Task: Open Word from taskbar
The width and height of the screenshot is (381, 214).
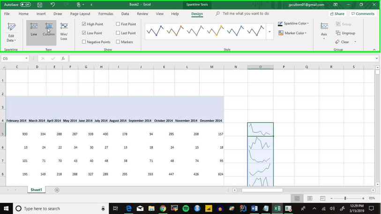Action: click(x=254, y=208)
